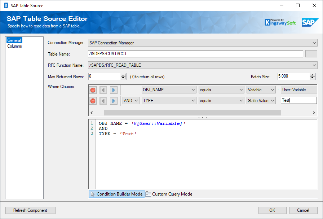The image size is (323, 219).
Task: Click the Cancel button
Action: (303, 210)
